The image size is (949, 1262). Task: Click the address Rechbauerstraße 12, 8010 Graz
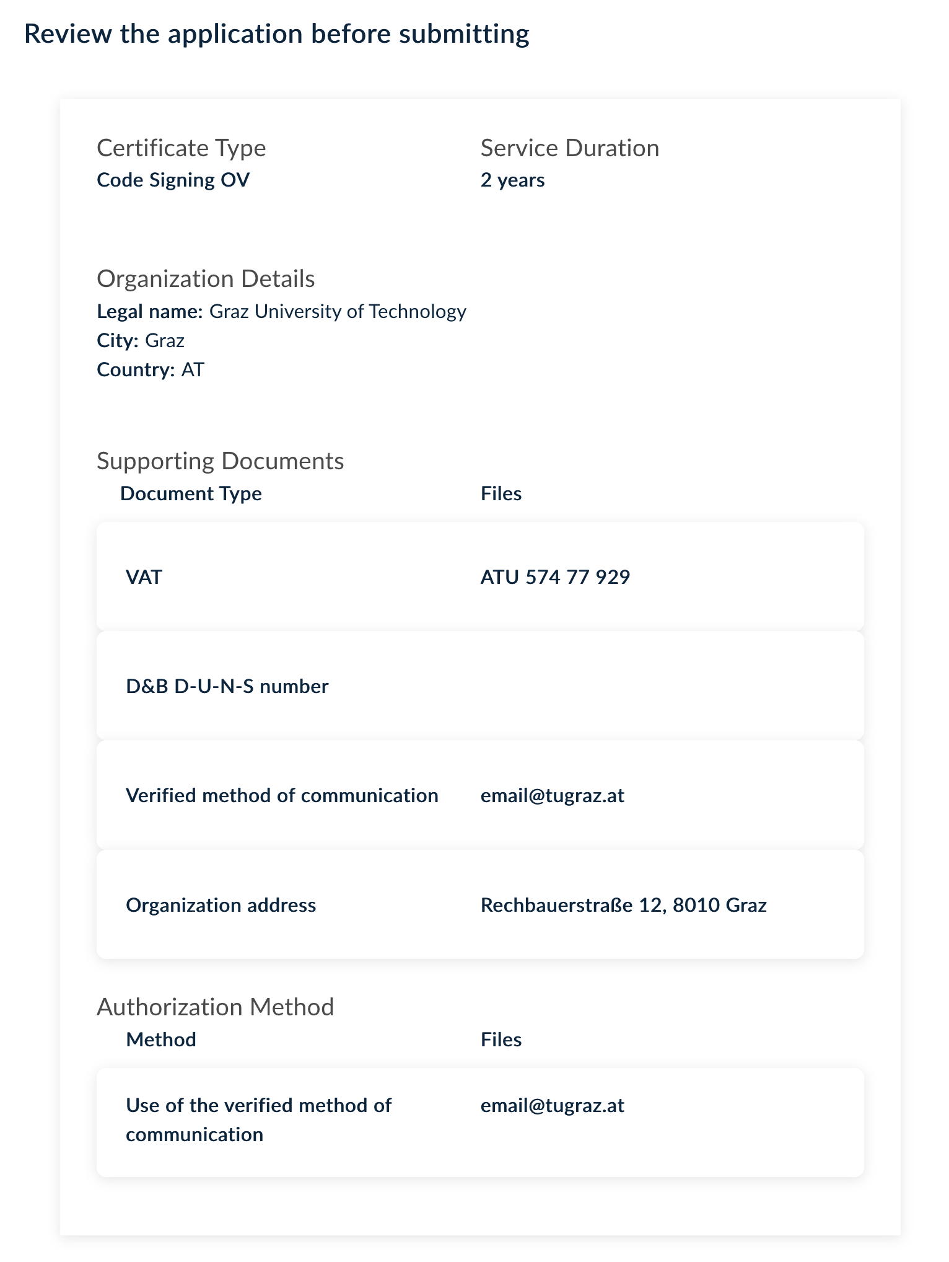tap(623, 905)
